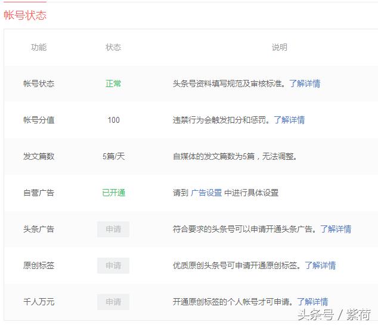Viewport: 378px width, 325px height.
Task: Click the 正常 status value
Action: point(113,83)
